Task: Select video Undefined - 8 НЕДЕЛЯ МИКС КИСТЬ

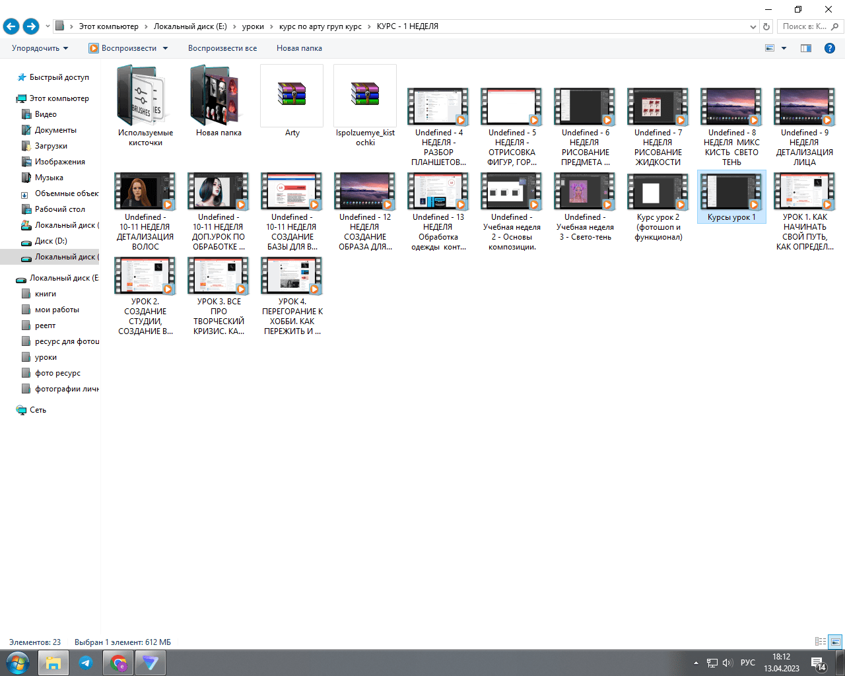Action: click(x=731, y=127)
